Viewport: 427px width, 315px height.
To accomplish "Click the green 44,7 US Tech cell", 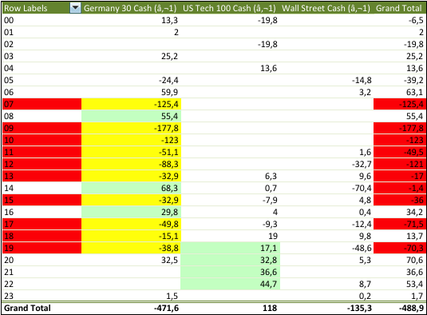I will coord(231,284).
